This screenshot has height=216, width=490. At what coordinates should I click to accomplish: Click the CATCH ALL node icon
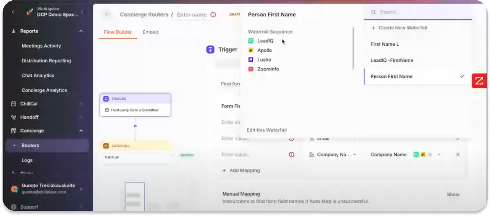pyautogui.click(x=106, y=146)
